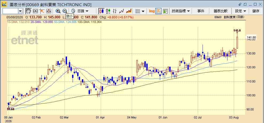Screen dimensions: 264x123
Task: Open the stock code combo box arrow
Action: click(x=20, y=11)
